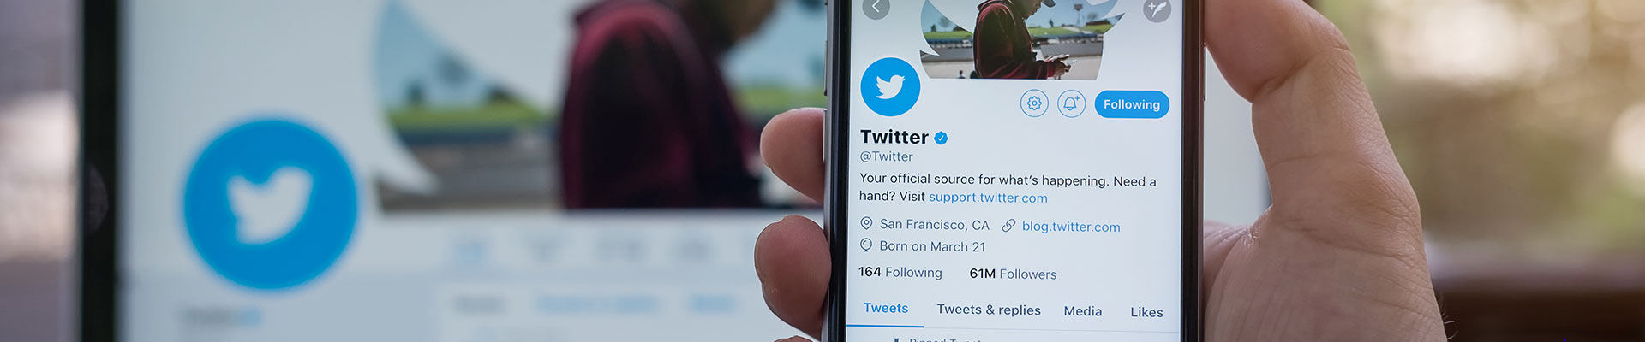Visit the blog.twitter.com link

click(x=1071, y=227)
